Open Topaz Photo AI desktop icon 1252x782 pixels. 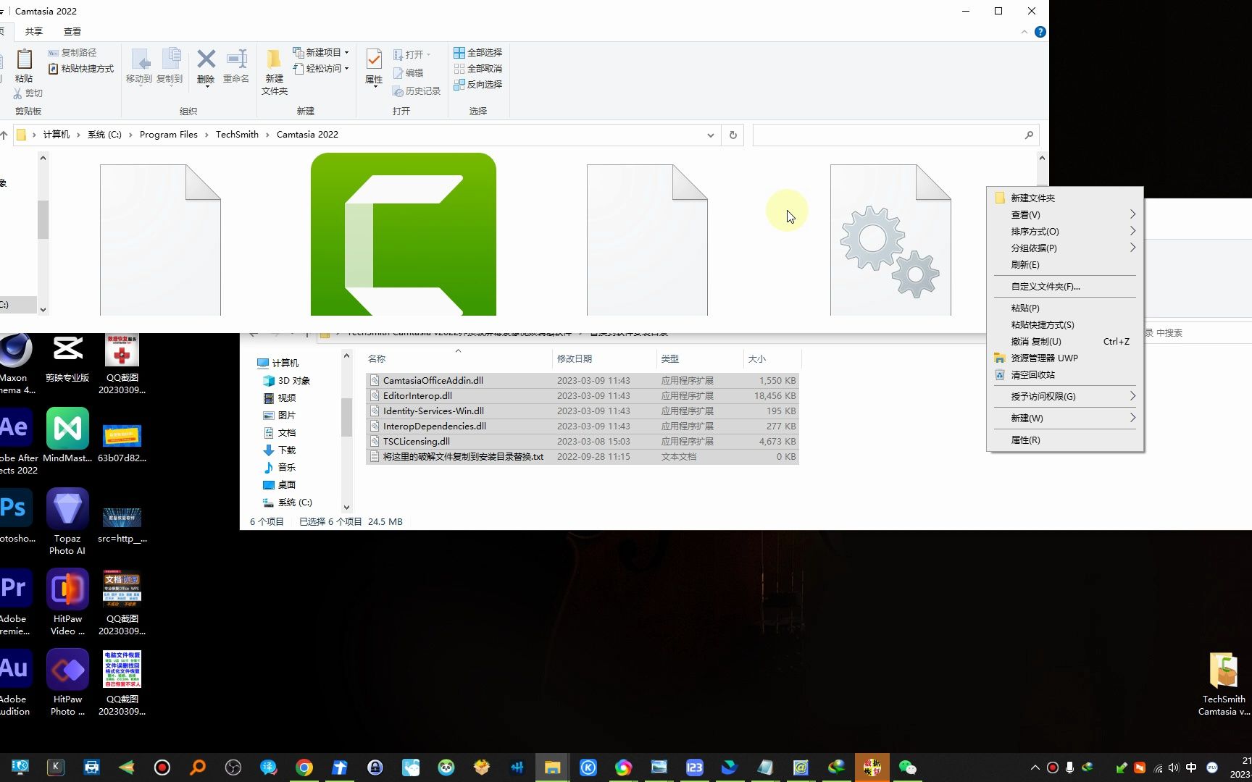click(x=67, y=521)
